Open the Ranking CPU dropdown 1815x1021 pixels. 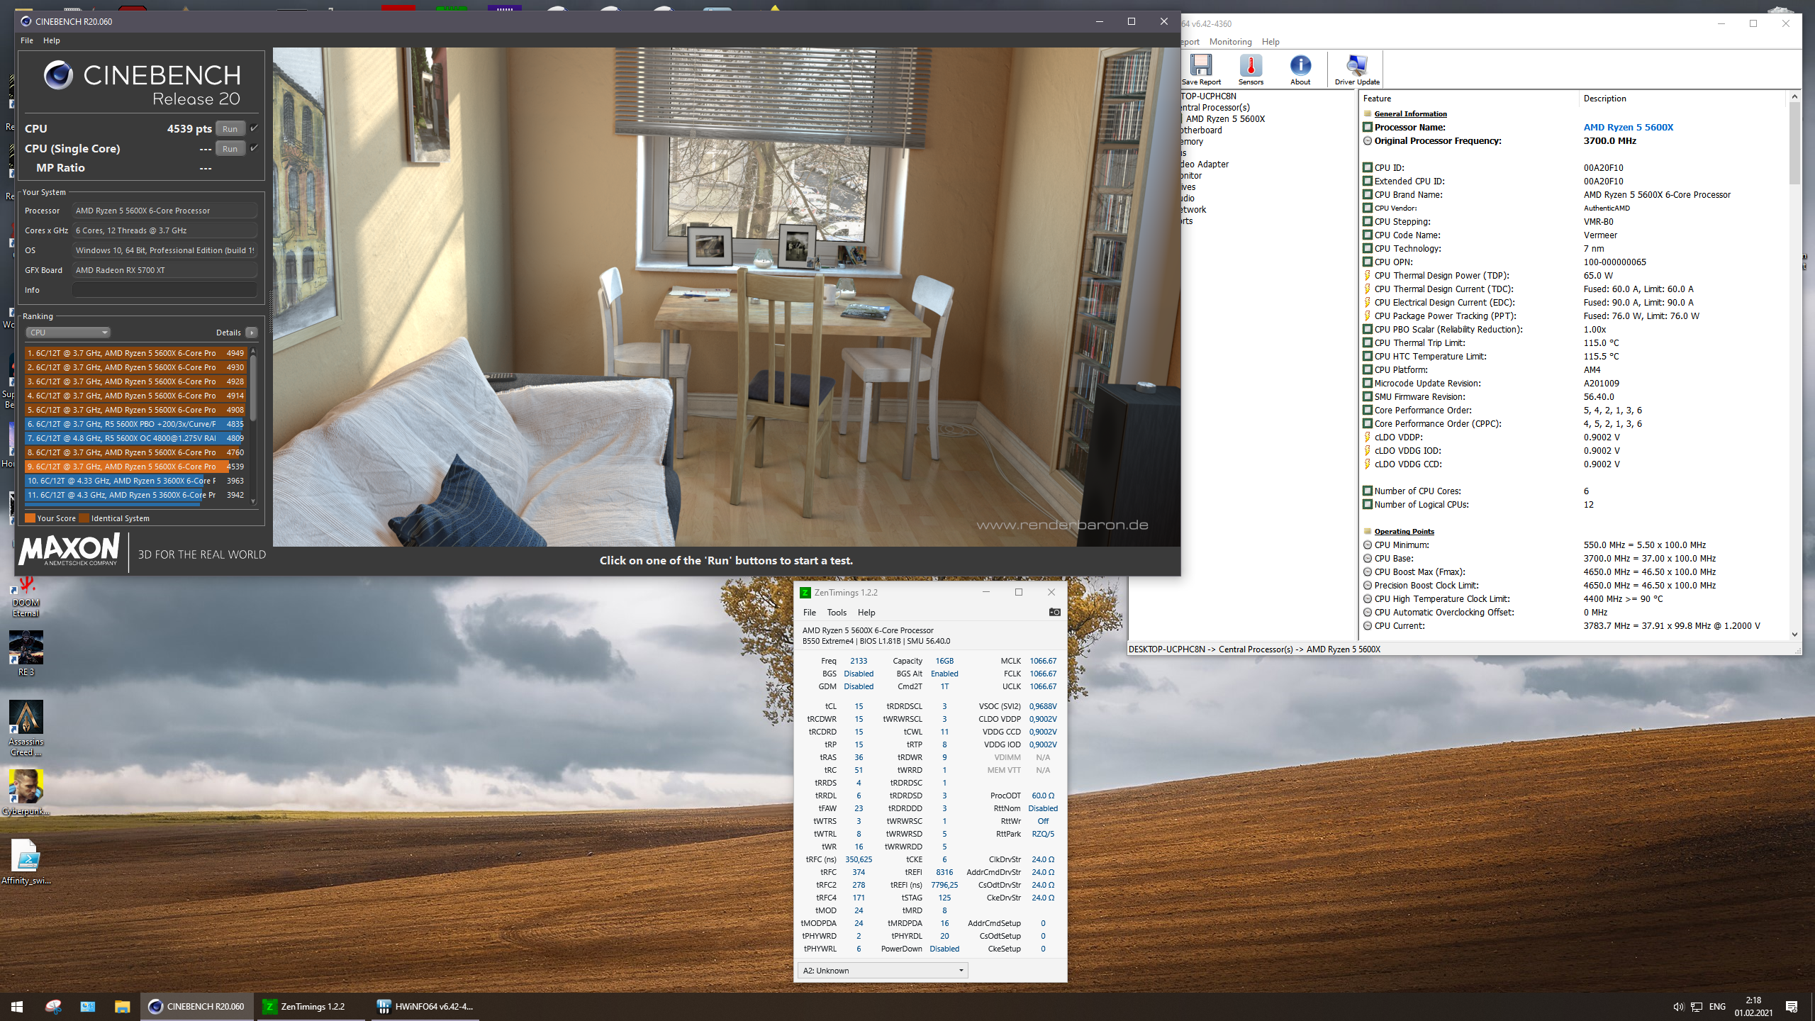pyautogui.click(x=69, y=333)
